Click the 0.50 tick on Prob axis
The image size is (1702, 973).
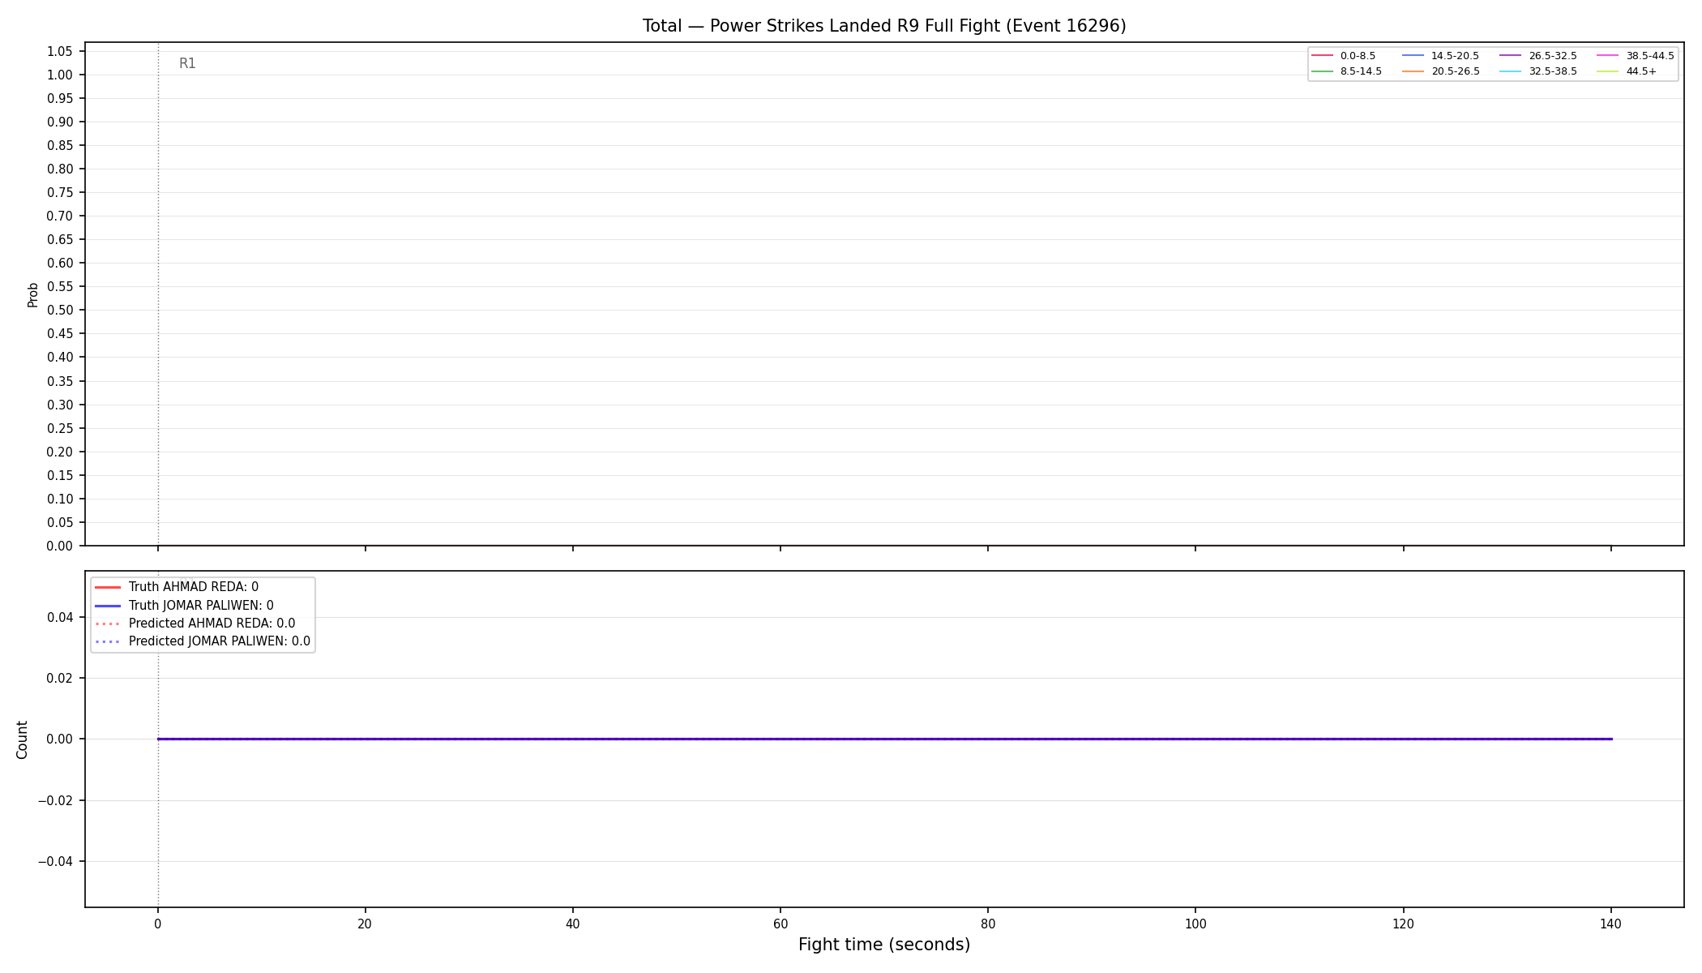60,311
